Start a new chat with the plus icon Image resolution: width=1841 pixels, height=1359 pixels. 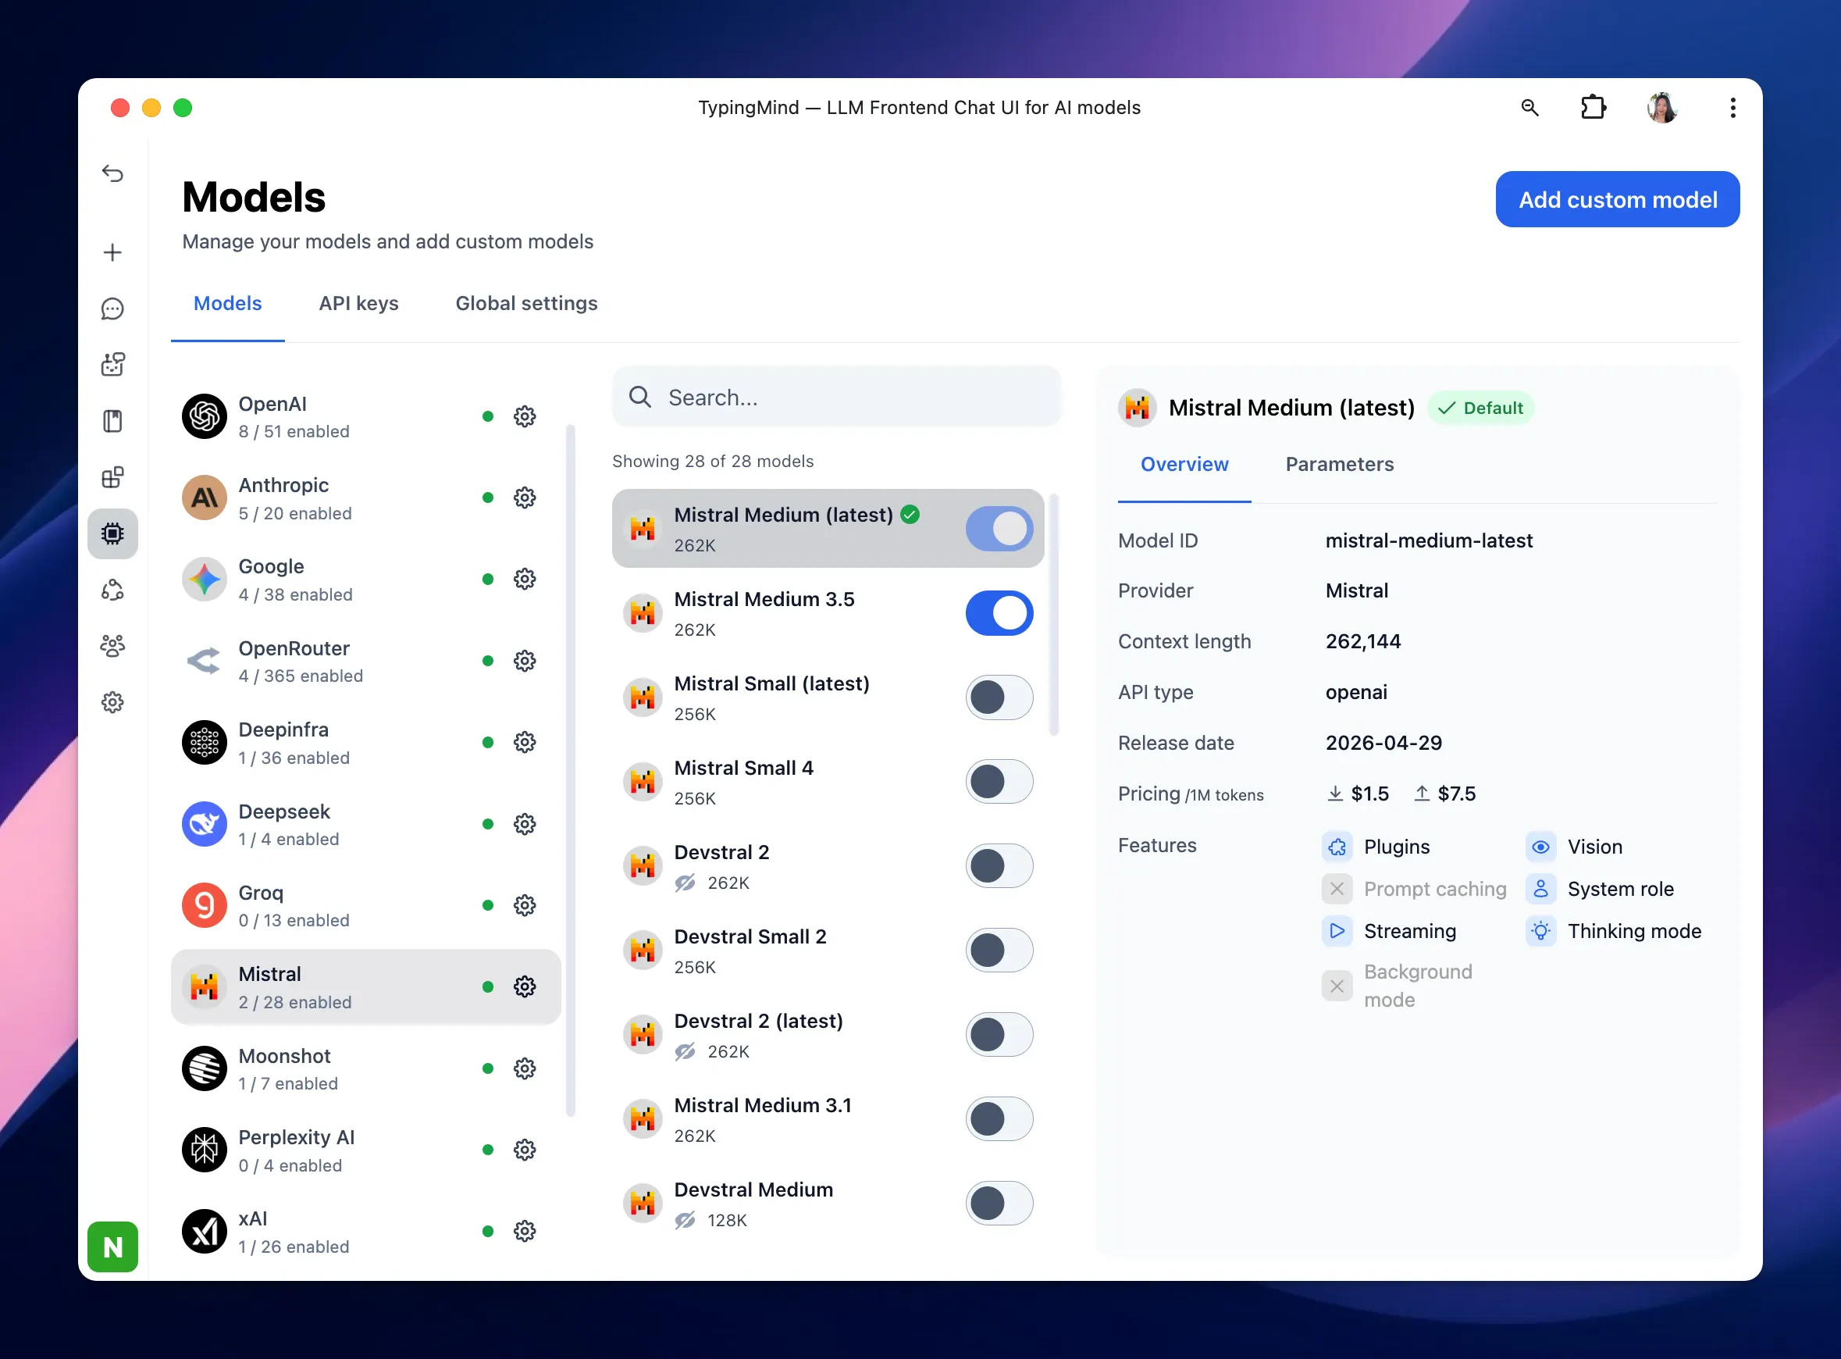click(x=112, y=252)
